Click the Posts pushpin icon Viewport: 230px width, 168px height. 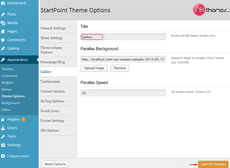[3, 14]
